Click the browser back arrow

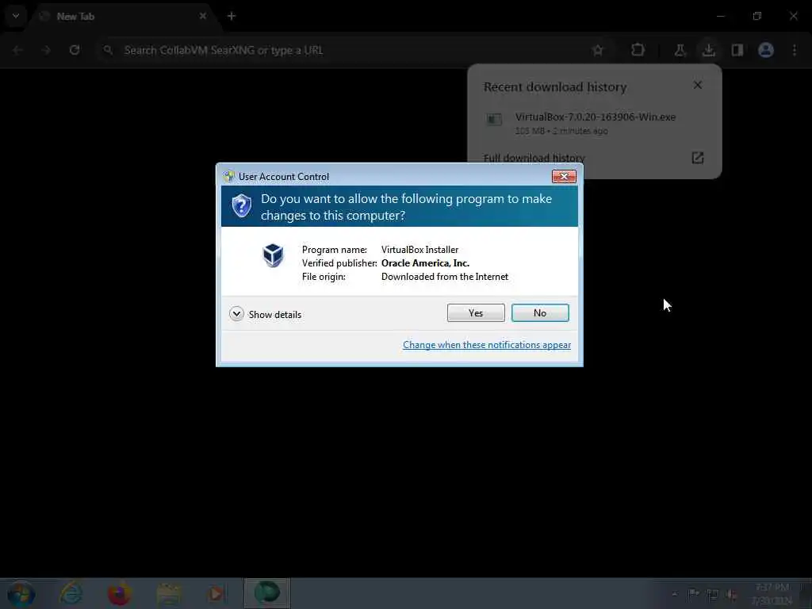pos(17,50)
